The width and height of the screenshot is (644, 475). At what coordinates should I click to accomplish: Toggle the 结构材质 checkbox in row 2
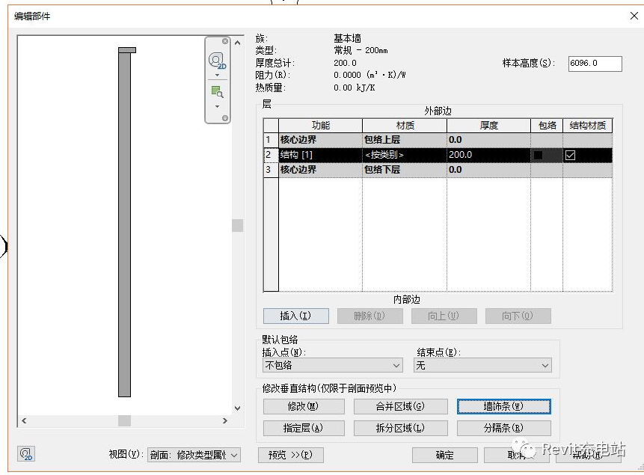(570, 155)
